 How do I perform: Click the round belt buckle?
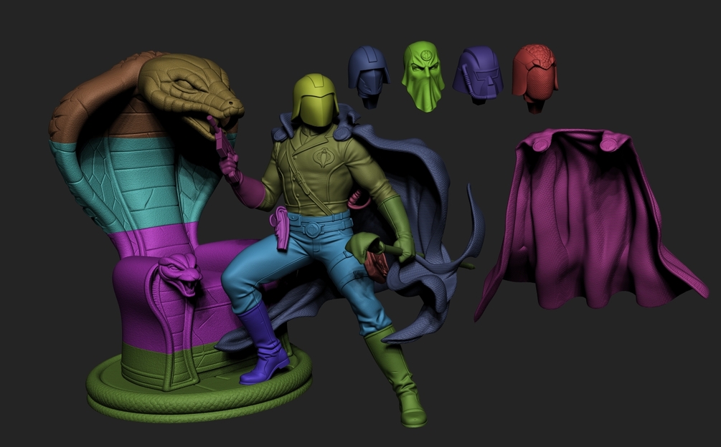point(313,228)
